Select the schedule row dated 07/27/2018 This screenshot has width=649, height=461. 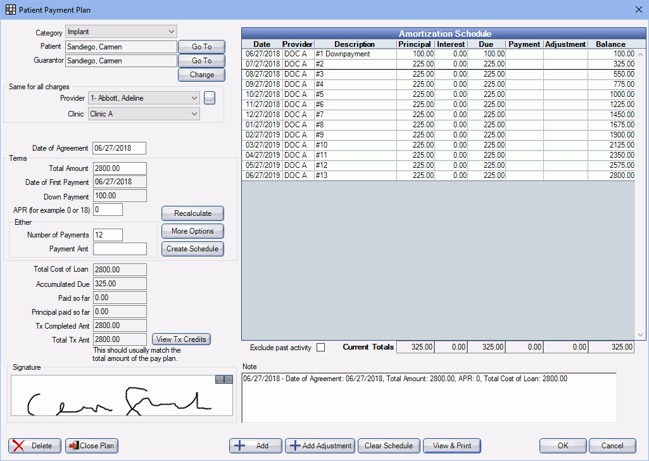click(x=438, y=64)
